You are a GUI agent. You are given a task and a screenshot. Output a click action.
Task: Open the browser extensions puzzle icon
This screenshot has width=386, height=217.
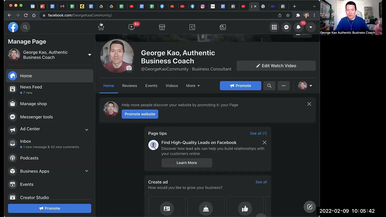[298, 15]
